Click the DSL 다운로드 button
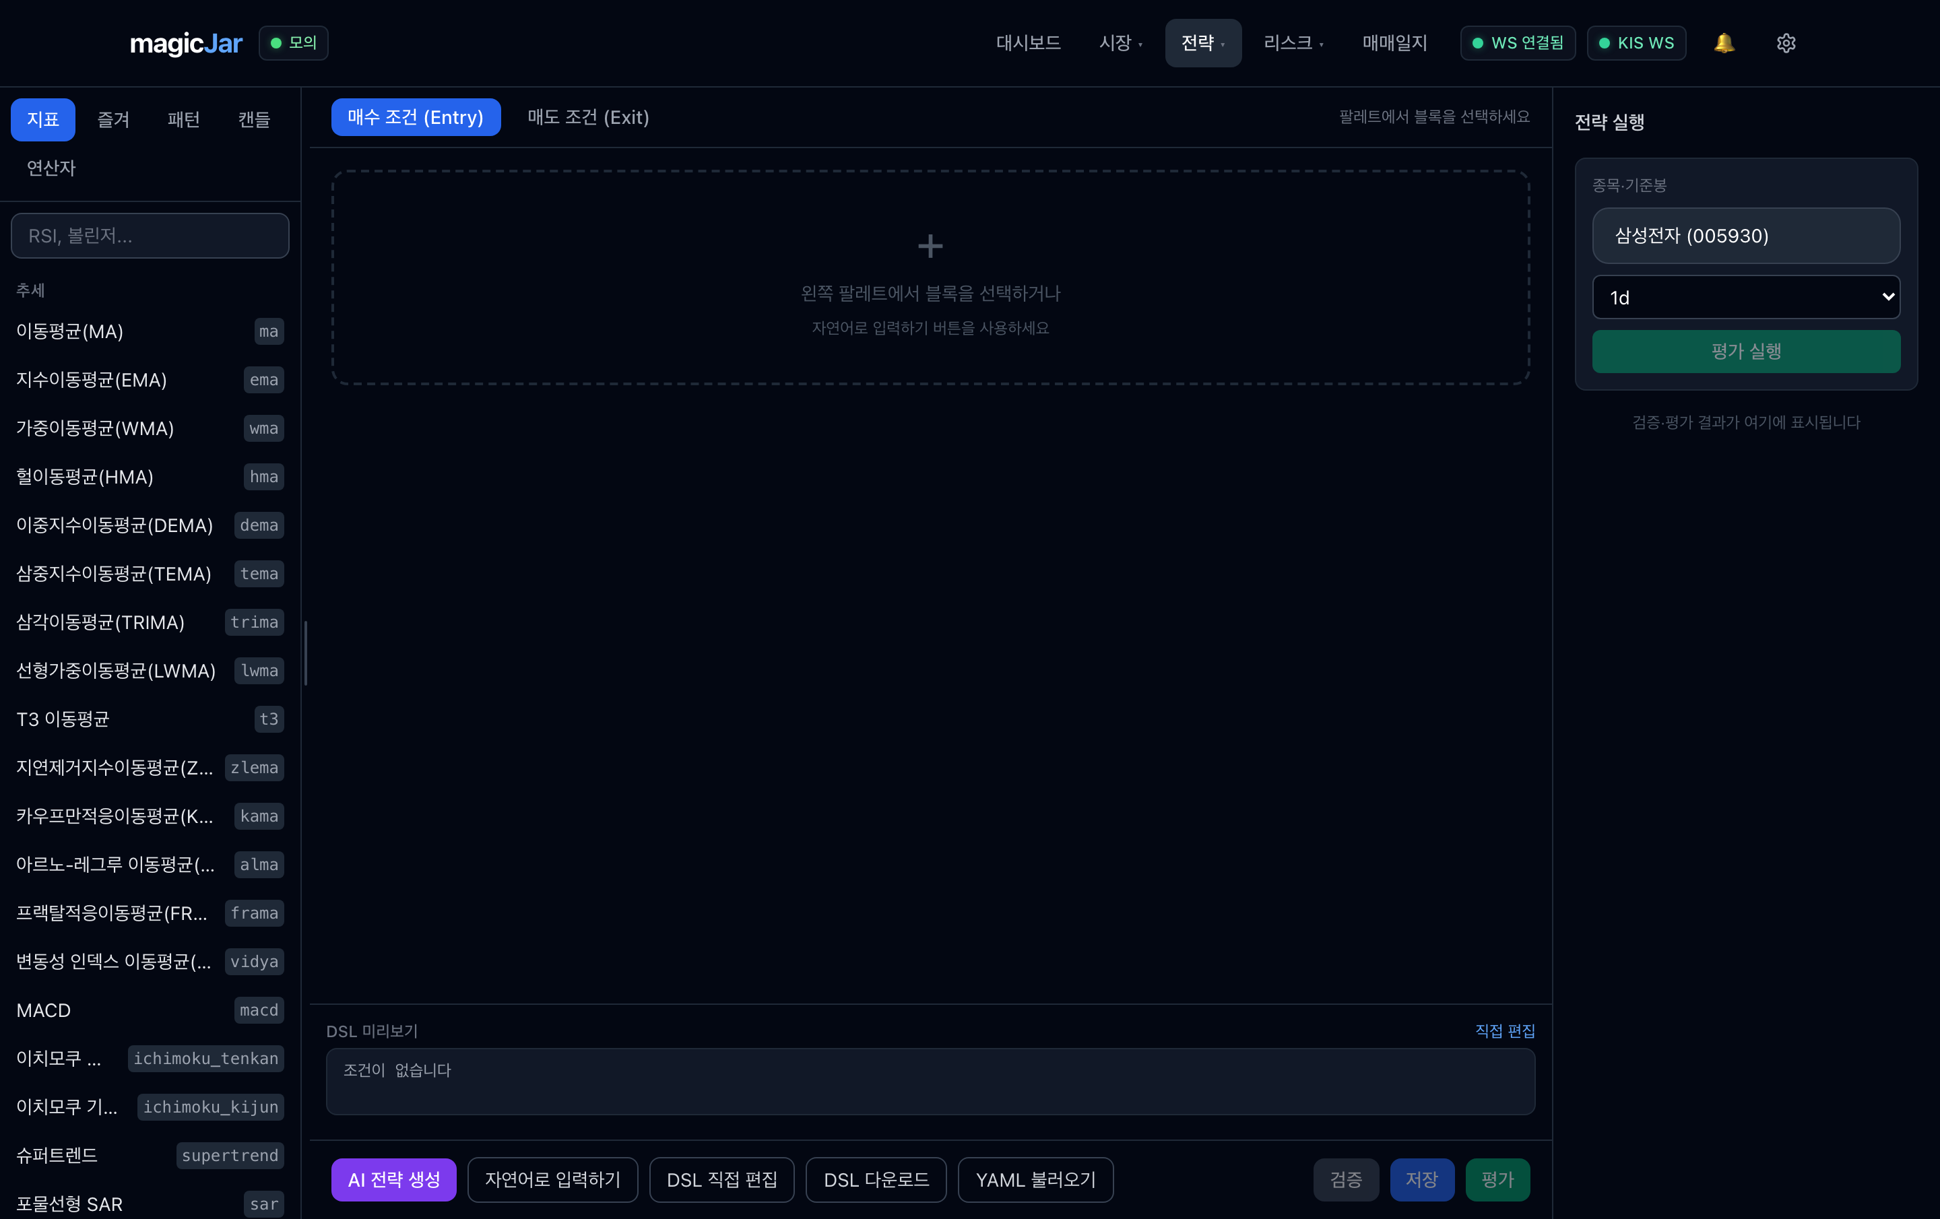Image resolution: width=1940 pixels, height=1219 pixels. click(x=876, y=1179)
